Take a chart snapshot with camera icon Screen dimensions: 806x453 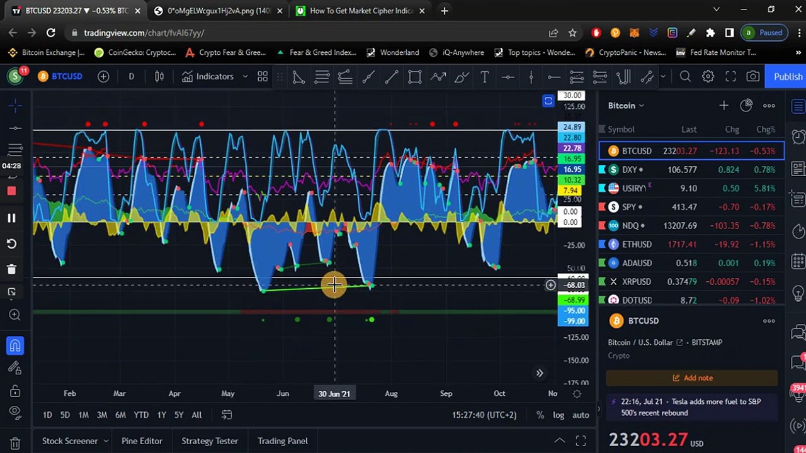753,77
